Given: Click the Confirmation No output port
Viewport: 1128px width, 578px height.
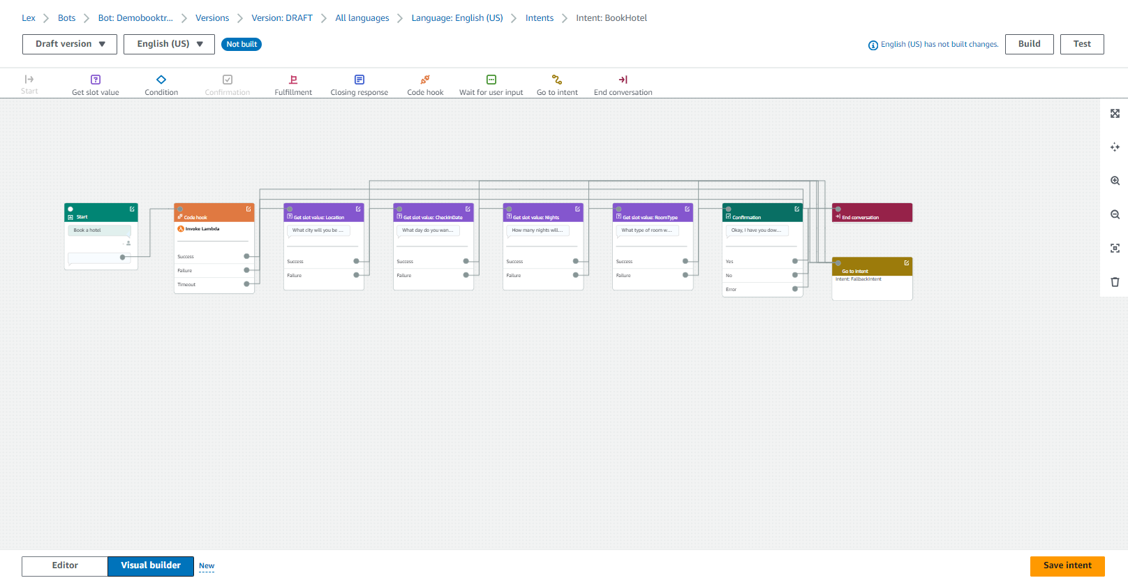Looking at the screenshot, I should (794, 275).
